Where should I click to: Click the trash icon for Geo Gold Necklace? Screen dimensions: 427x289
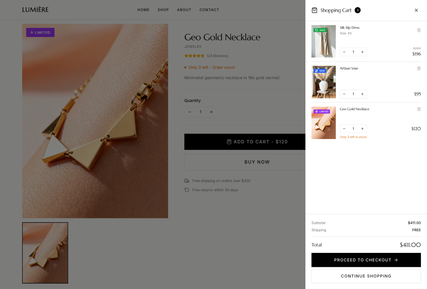(x=419, y=109)
